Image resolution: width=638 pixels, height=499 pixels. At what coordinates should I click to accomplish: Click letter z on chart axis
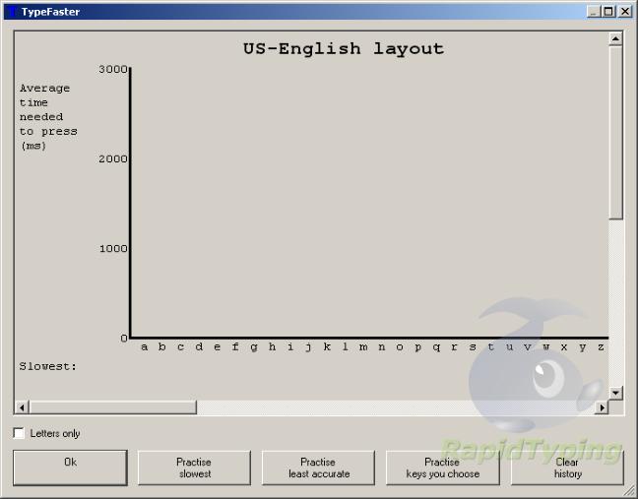[x=601, y=347]
